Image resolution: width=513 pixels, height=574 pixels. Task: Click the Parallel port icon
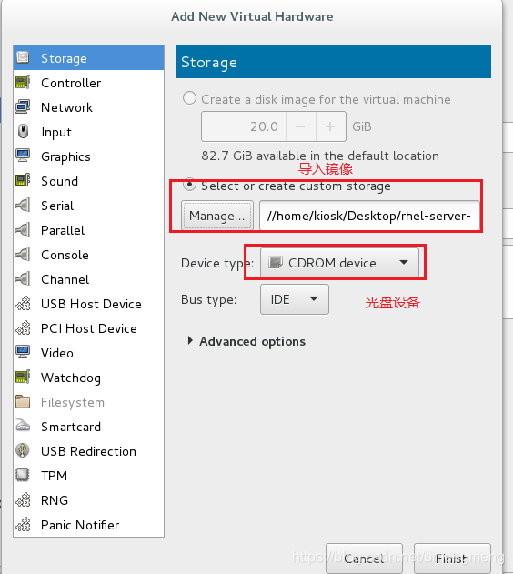[23, 229]
